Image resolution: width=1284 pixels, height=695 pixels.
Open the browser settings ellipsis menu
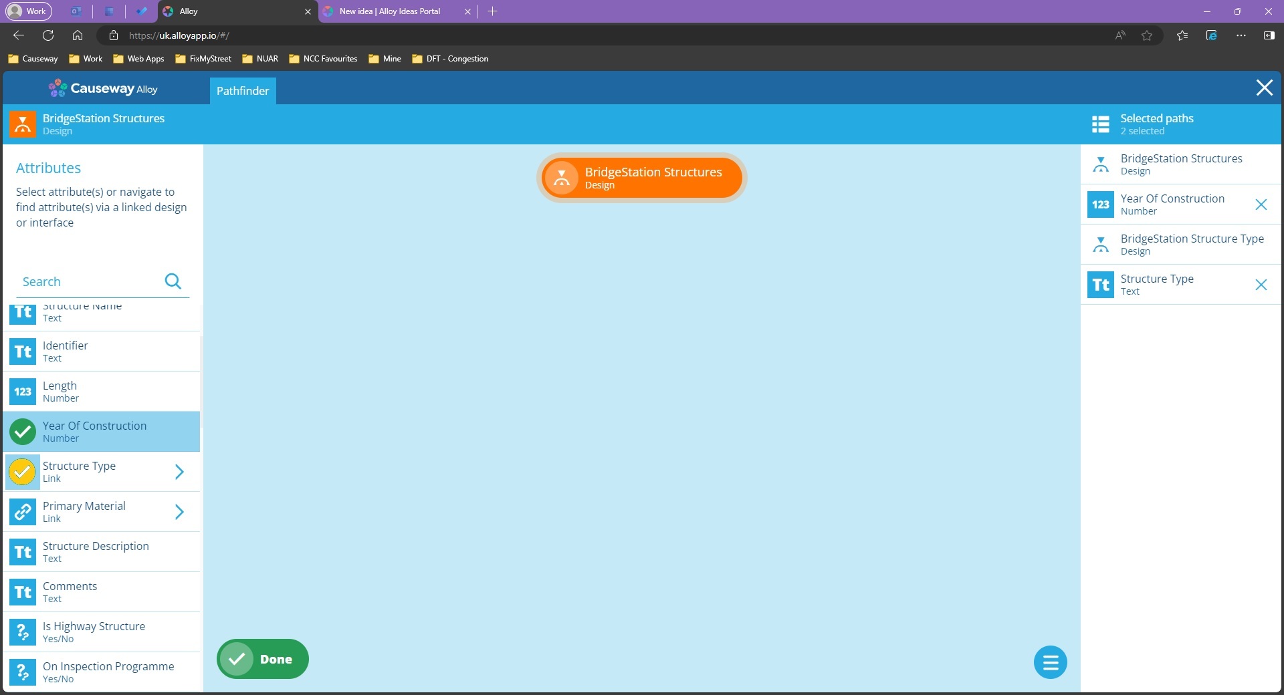point(1241,35)
